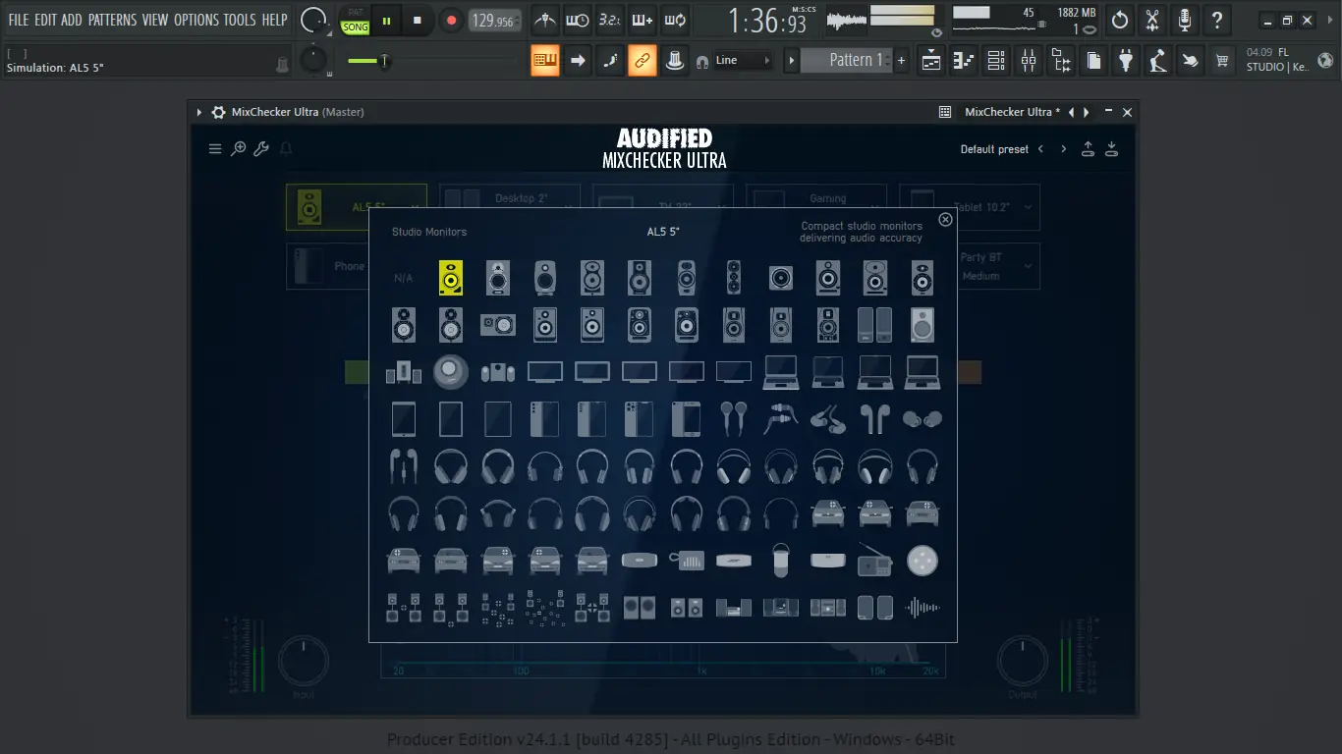Click the preset upload icon in MixChecker
The image size is (1342, 754).
point(1088,149)
